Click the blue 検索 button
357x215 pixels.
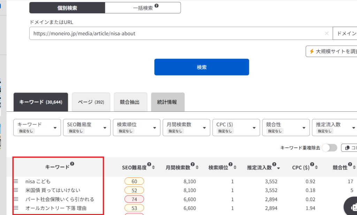(x=202, y=67)
